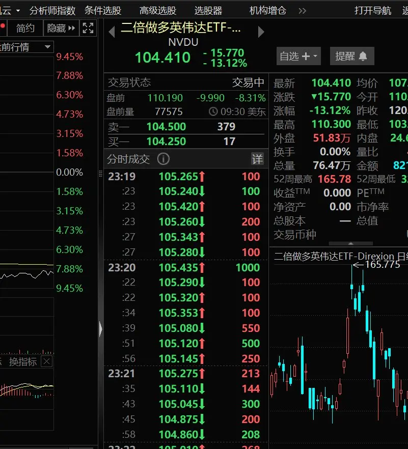Open the 条件选股 menu

point(103,11)
